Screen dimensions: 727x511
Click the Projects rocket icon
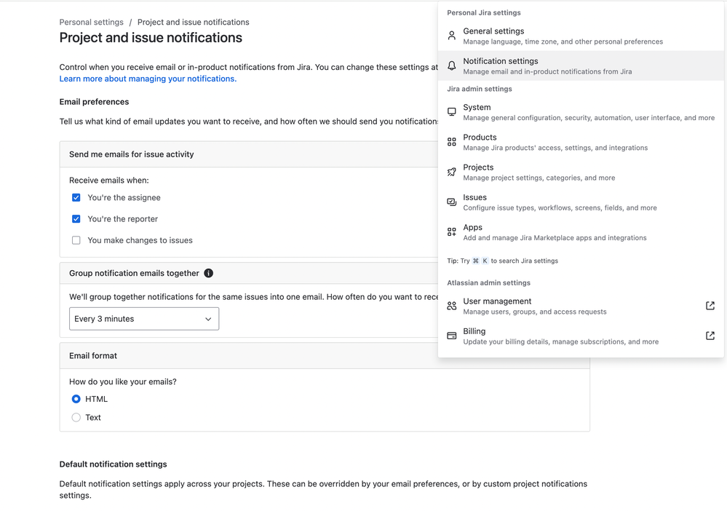452,172
